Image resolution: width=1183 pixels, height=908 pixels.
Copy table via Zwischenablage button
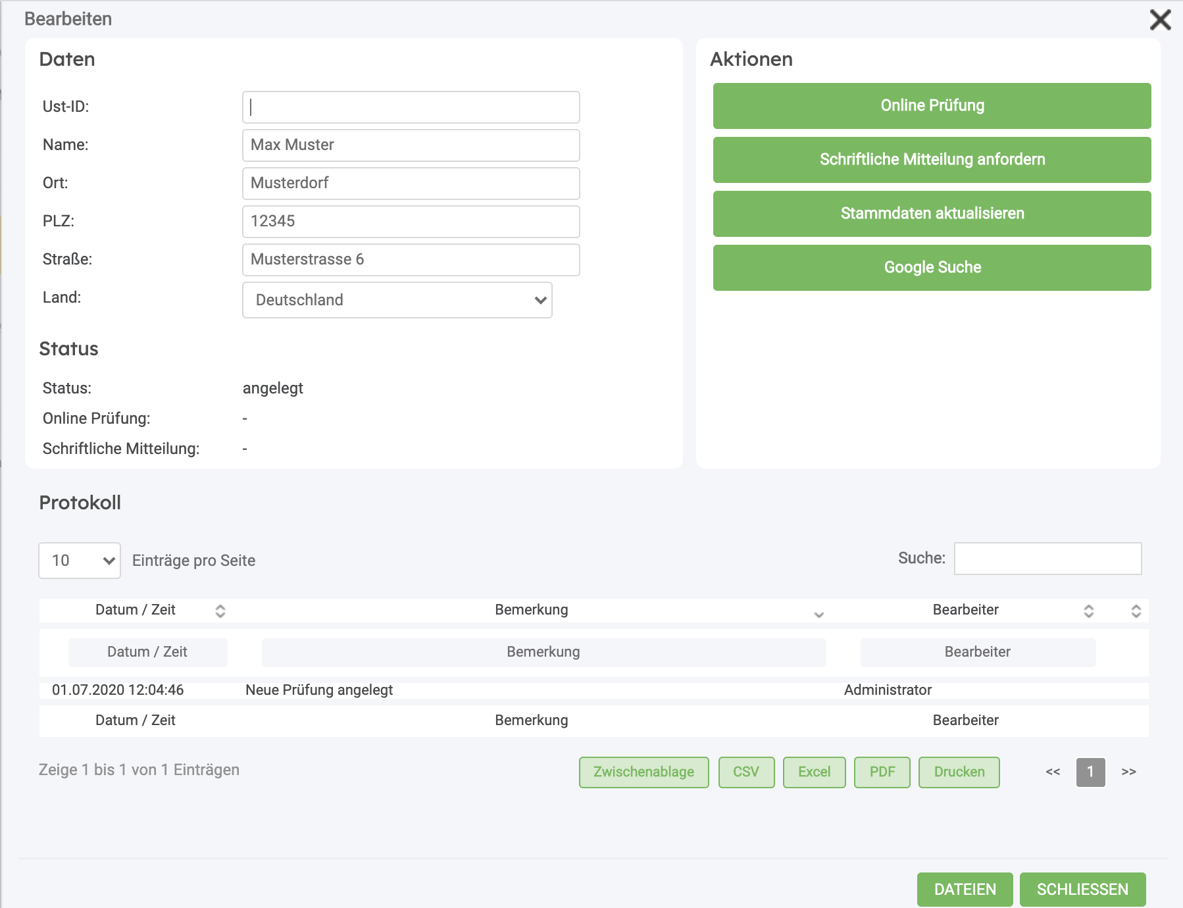click(x=643, y=772)
